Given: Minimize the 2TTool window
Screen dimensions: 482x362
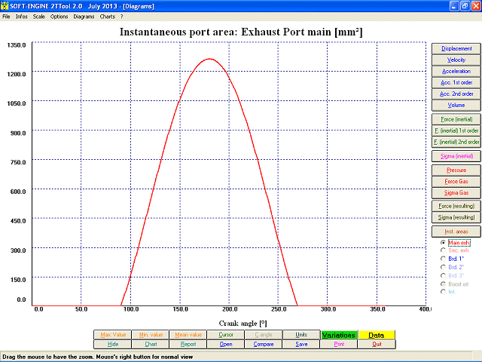Looking at the screenshot, I should pyautogui.click(x=454, y=6).
